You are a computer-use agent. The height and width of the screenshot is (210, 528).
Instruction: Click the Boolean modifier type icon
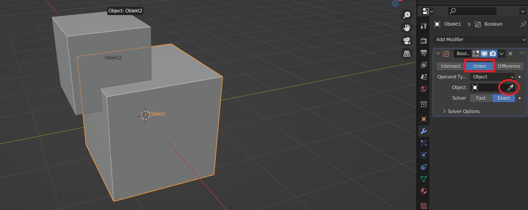point(445,53)
